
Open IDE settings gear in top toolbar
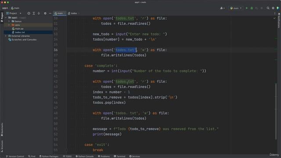(x=273, y=8)
